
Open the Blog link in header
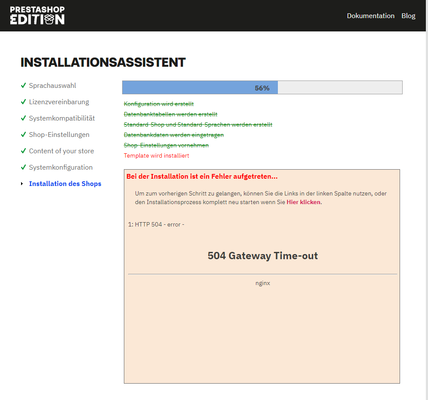408,16
